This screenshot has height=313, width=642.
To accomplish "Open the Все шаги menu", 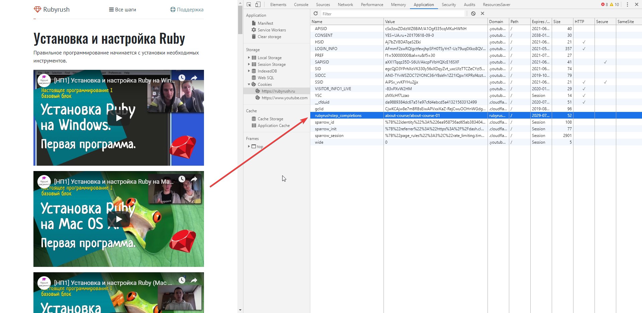I will coord(122,9).
